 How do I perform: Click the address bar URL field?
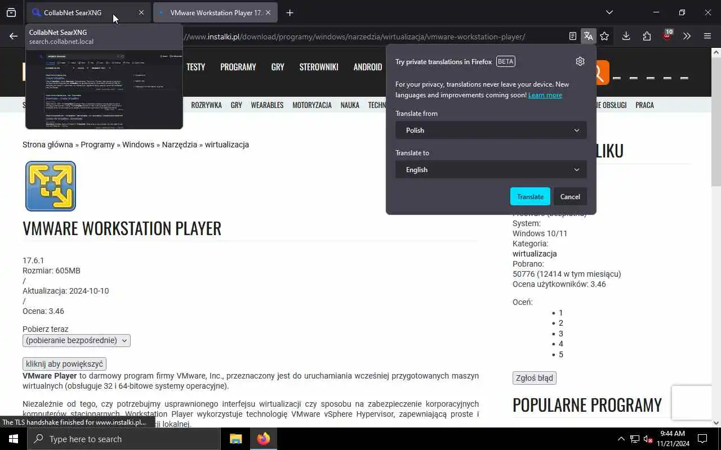coord(355,37)
